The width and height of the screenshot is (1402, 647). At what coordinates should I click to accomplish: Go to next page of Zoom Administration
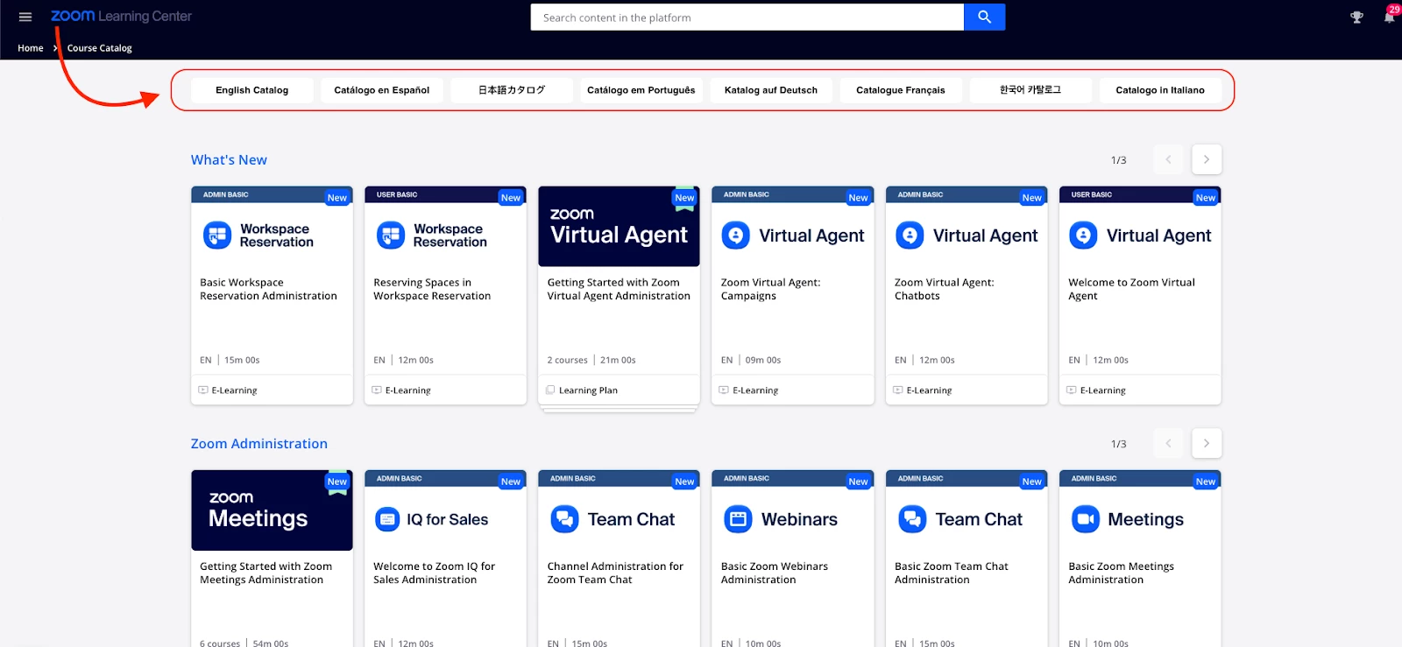(x=1207, y=443)
